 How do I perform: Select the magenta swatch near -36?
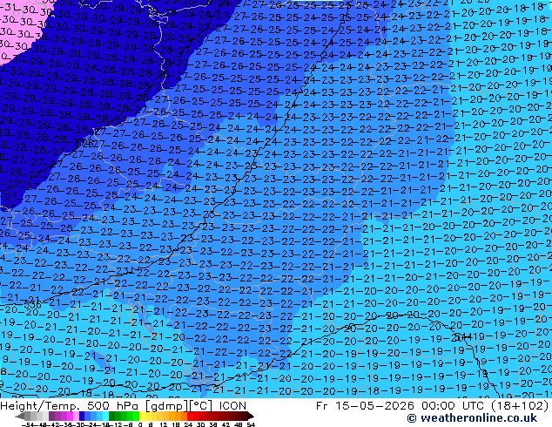70,416
